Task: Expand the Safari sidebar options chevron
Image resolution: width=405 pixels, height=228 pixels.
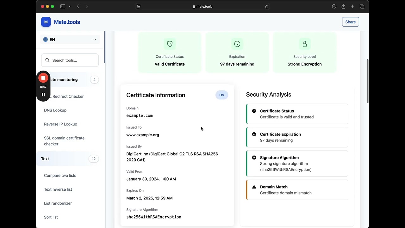Action: tap(69, 6)
